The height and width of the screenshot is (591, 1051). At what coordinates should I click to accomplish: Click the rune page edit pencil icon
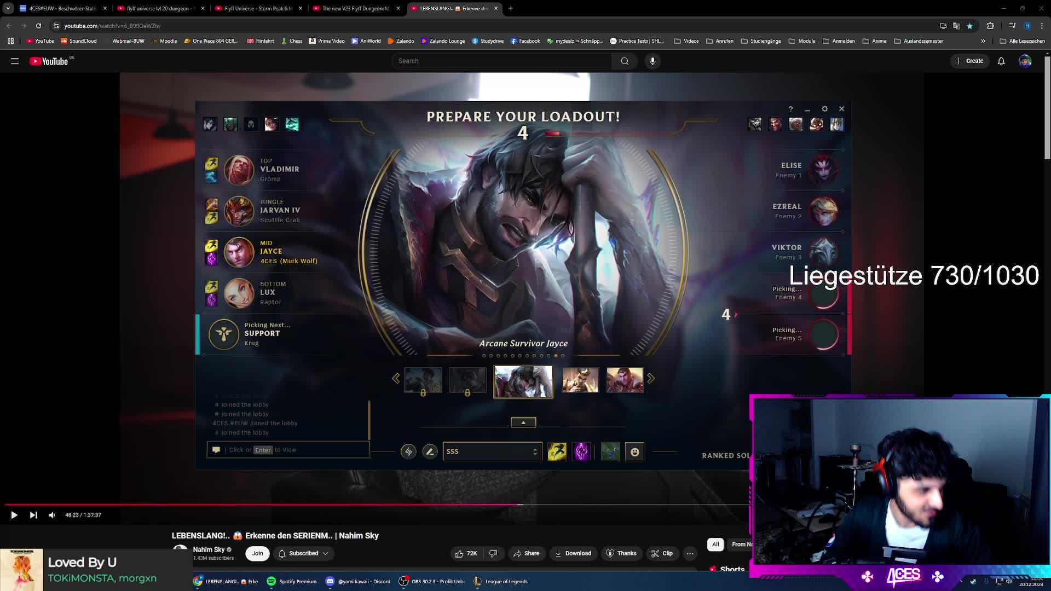tap(430, 451)
